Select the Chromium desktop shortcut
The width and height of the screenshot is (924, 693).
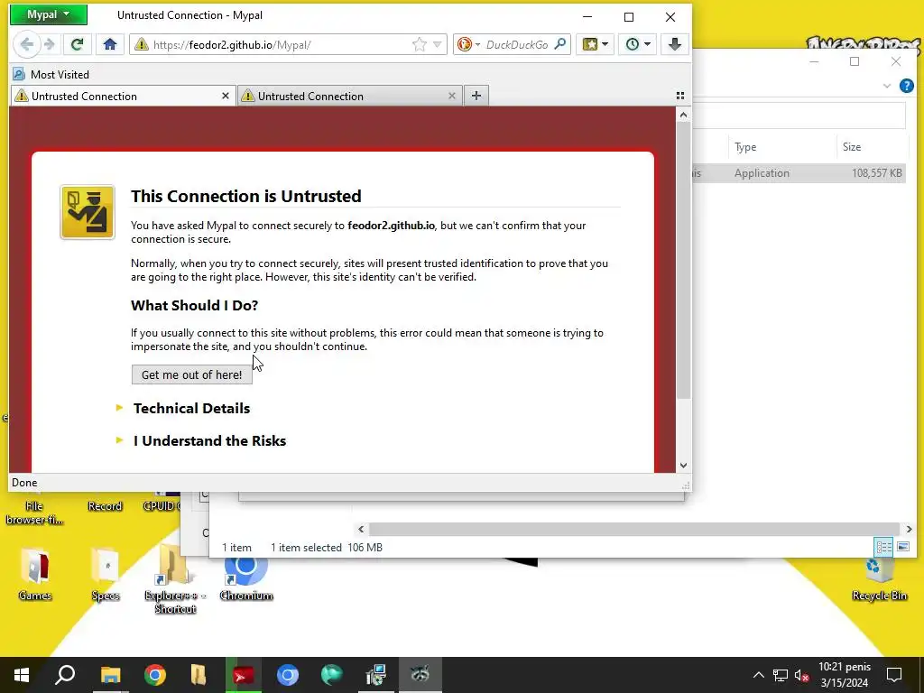pyautogui.click(x=245, y=577)
